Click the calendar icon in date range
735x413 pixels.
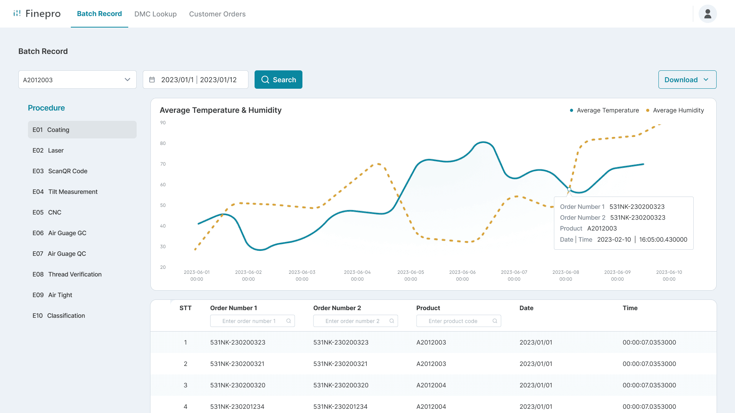pos(152,80)
